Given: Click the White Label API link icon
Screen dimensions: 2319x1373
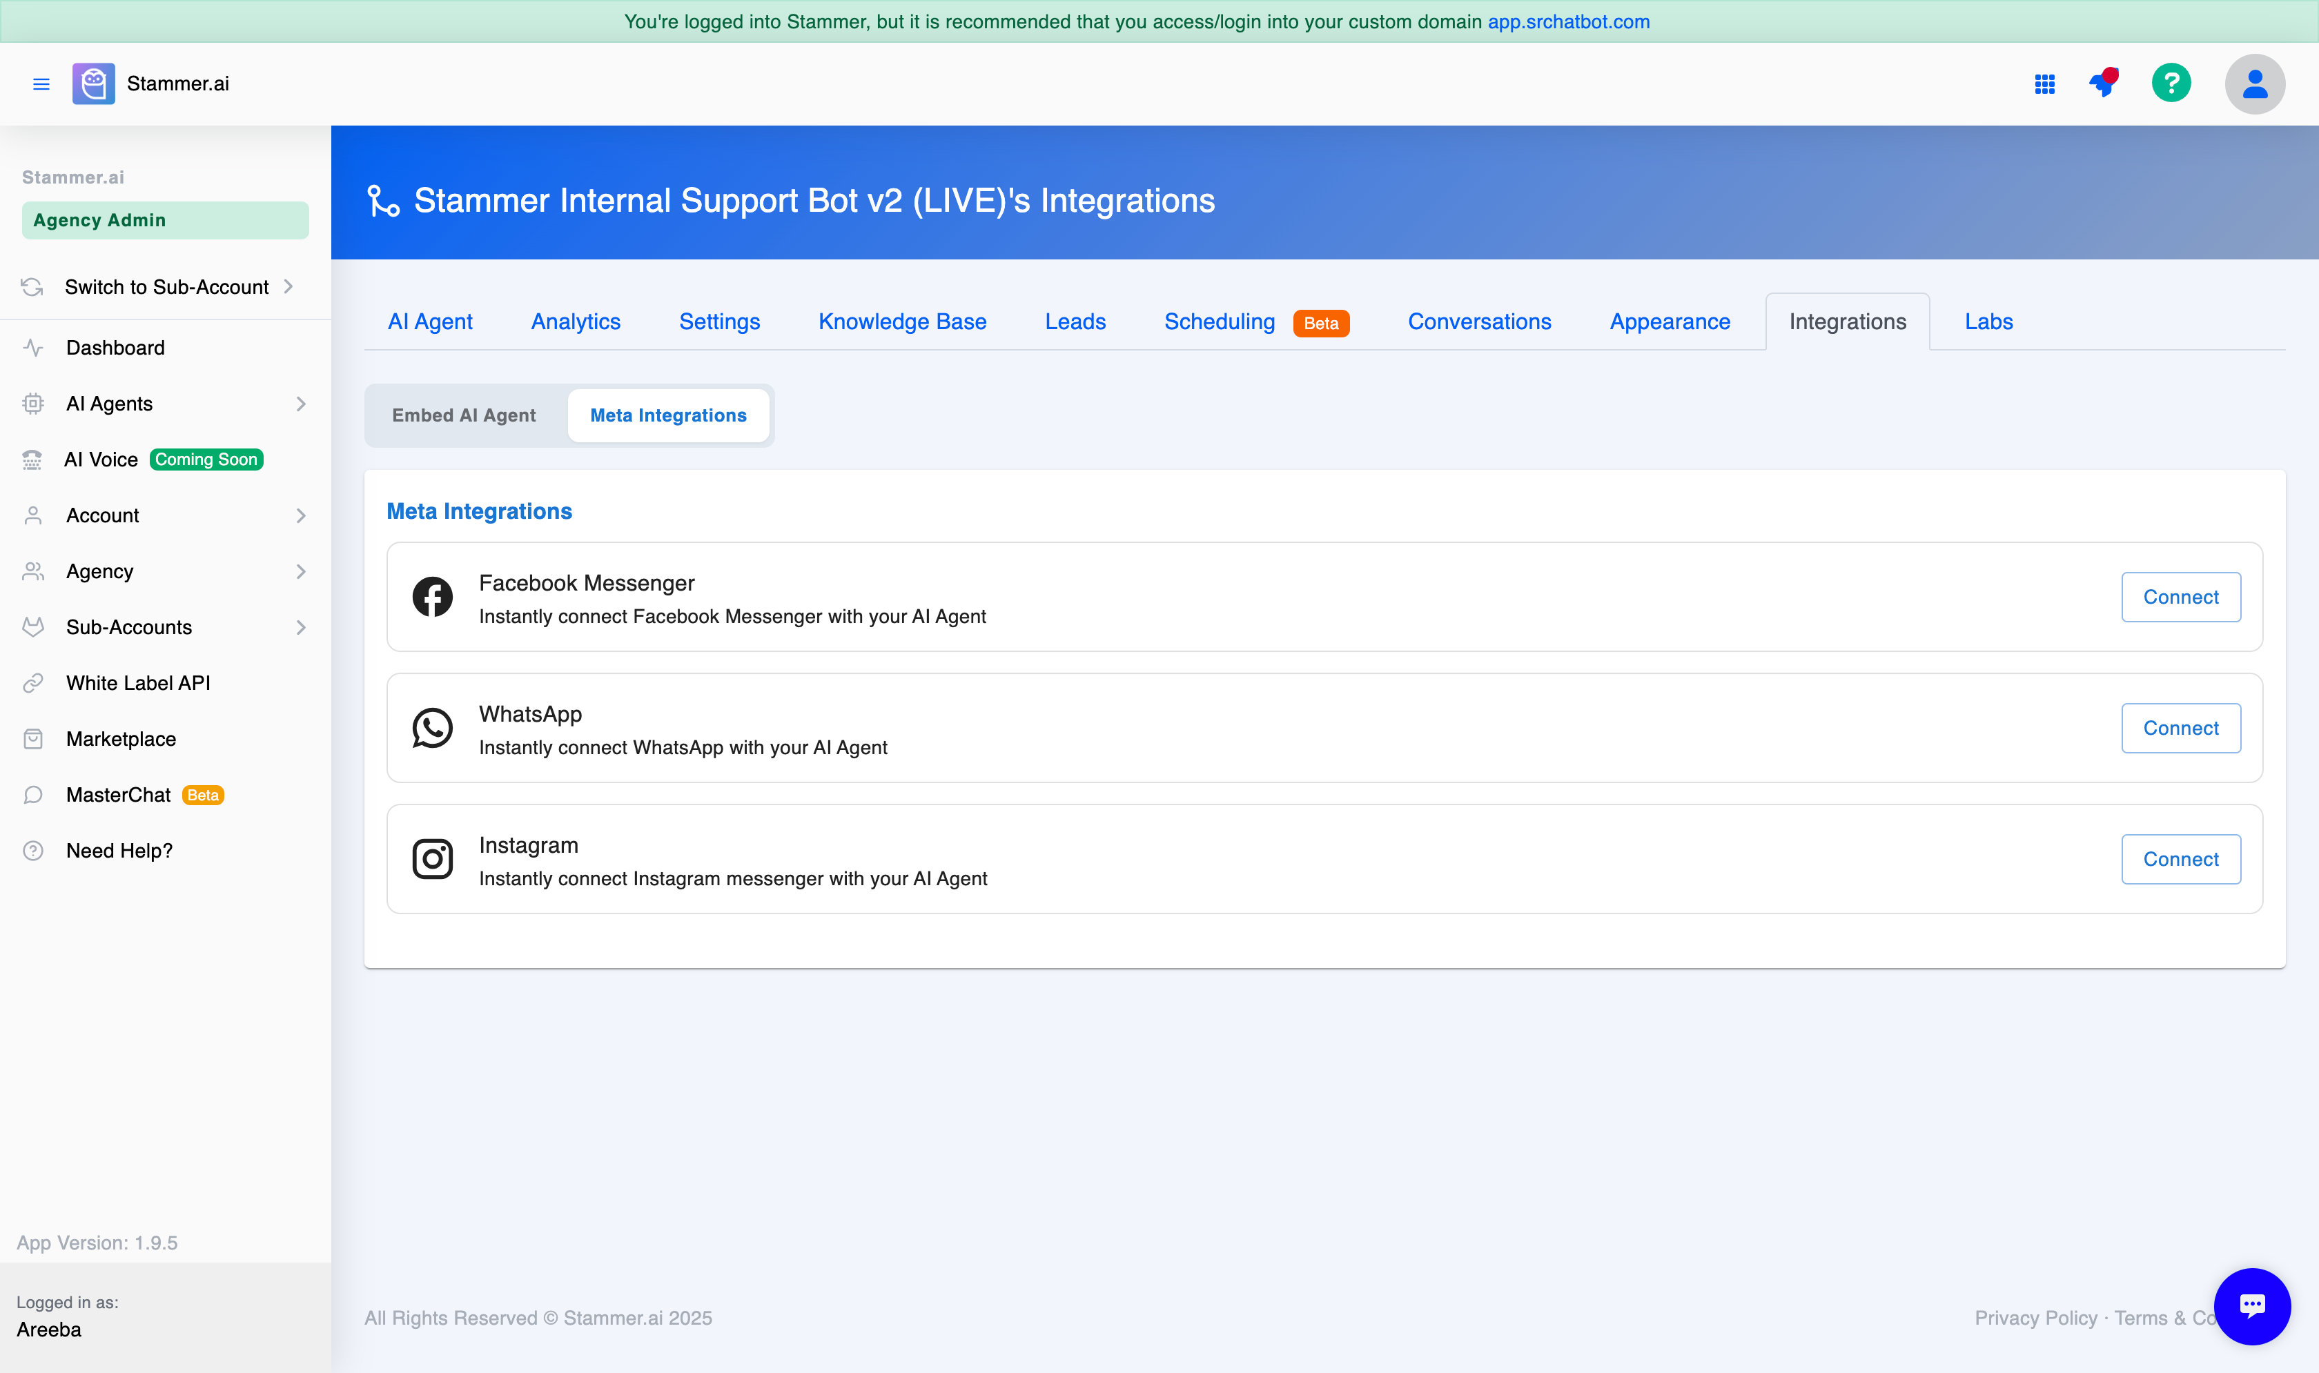Looking at the screenshot, I should 33,684.
